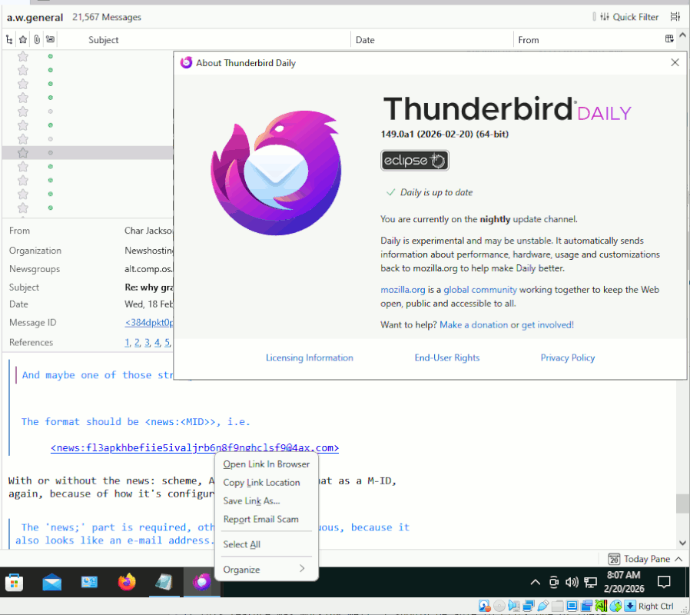
Task: Click the eclipse badge in About dialog
Action: tap(414, 160)
